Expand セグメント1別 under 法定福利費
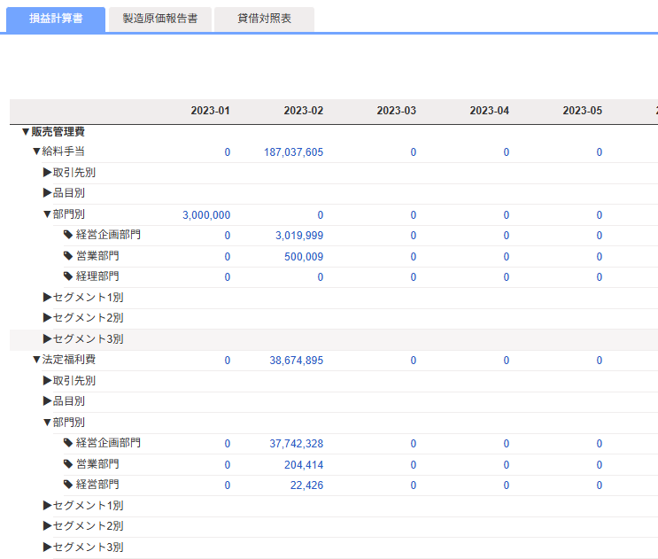Image resolution: width=658 pixels, height=559 pixels. [x=48, y=505]
